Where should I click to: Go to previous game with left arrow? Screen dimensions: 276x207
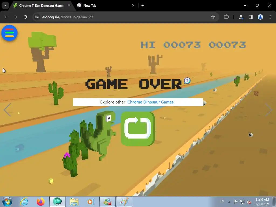click(x=7, y=110)
